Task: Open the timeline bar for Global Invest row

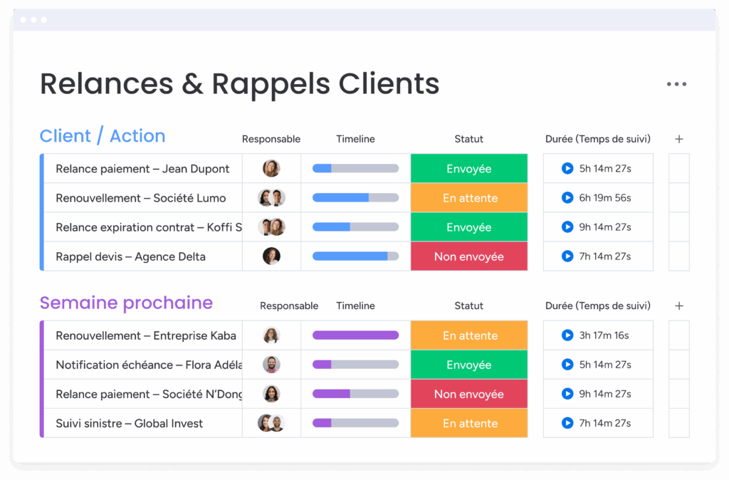Action: click(355, 423)
